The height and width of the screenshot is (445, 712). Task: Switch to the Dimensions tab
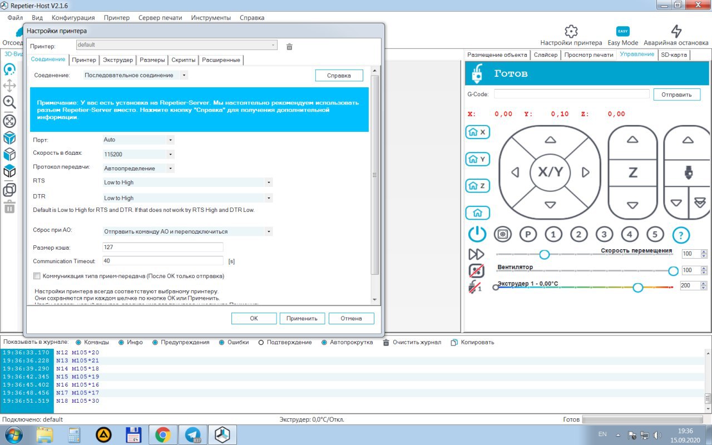(152, 60)
